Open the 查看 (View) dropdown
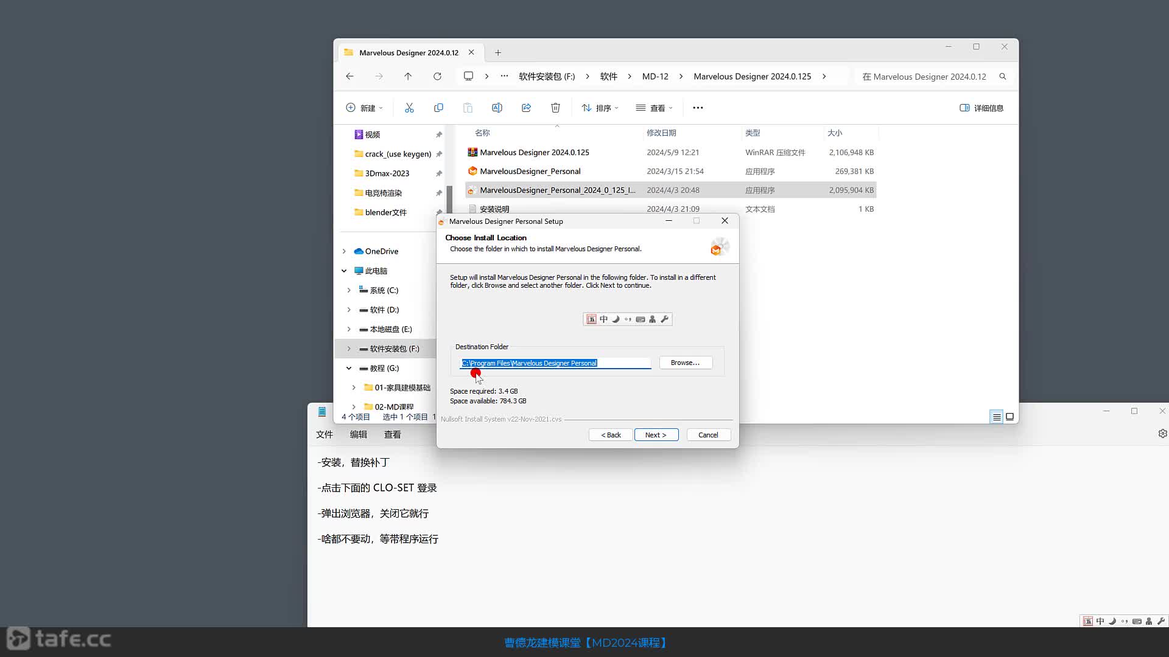This screenshot has width=1169, height=657. tap(655, 108)
